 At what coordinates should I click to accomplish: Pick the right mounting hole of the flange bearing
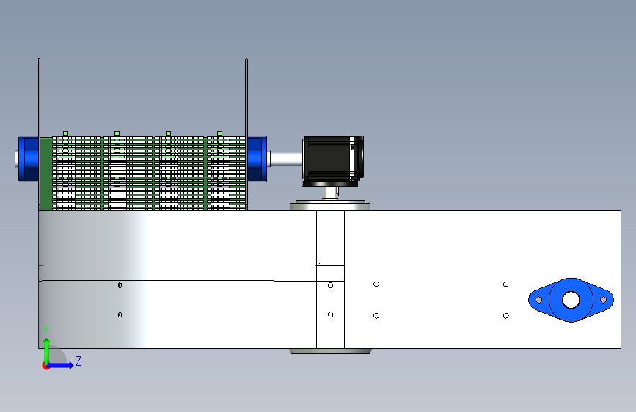(x=603, y=300)
